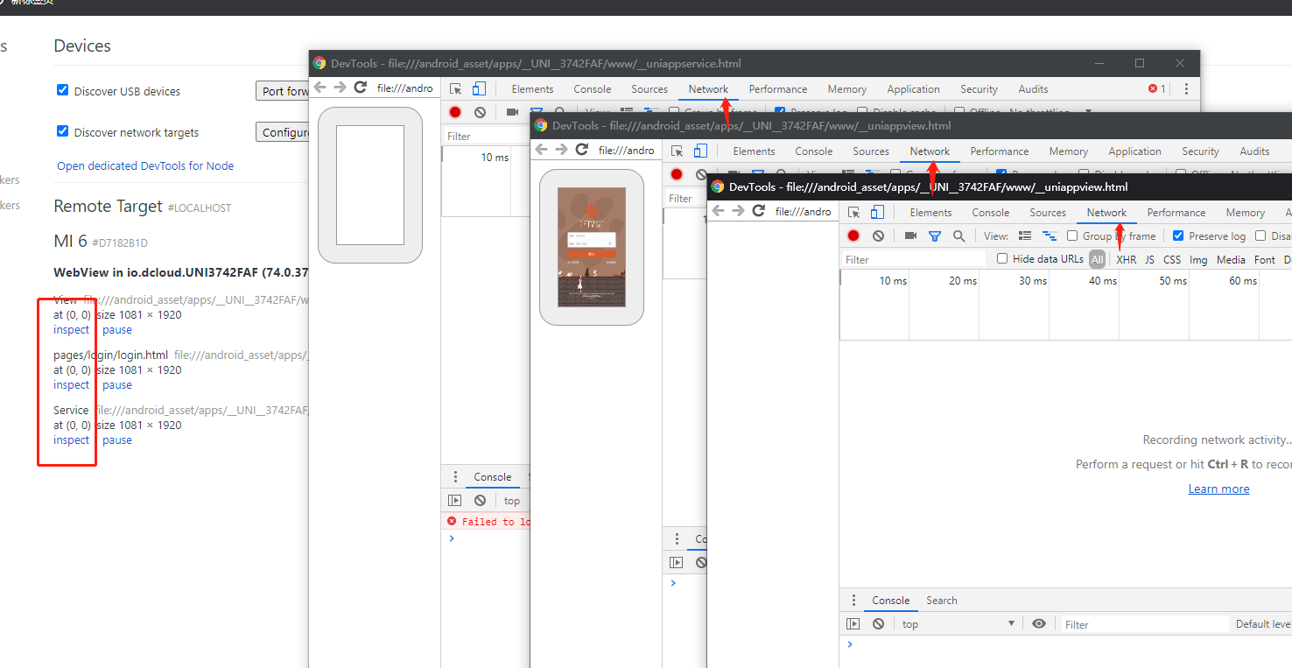Reload the page in the front DevTools window
The width and height of the screenshot is (1292, 668).
[759, 211]
